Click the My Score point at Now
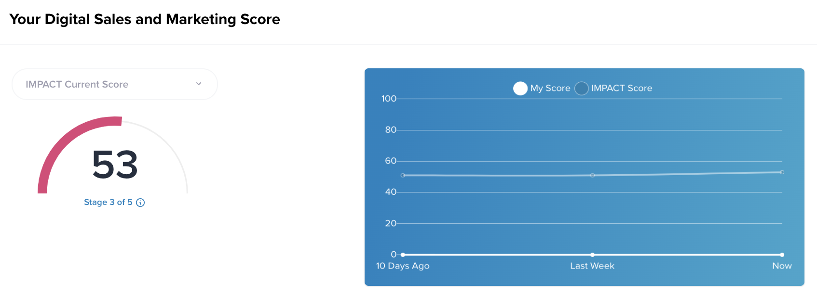 (782, 255)
